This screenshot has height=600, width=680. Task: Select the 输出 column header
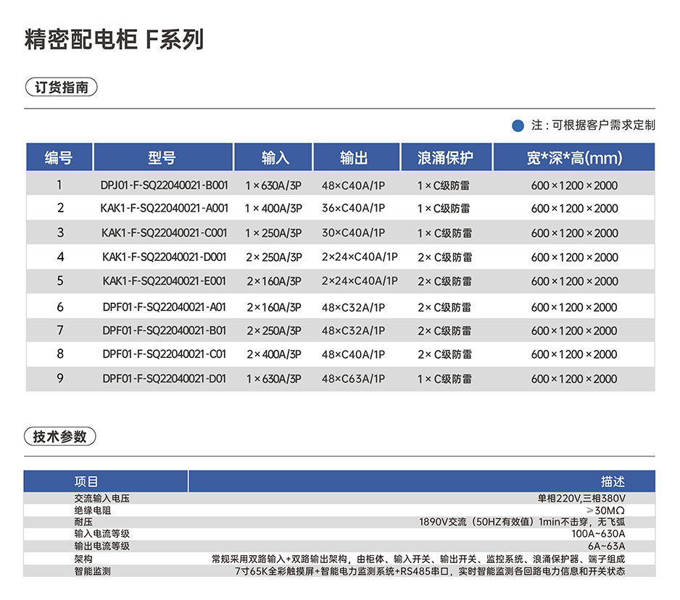tap(356, 157)
